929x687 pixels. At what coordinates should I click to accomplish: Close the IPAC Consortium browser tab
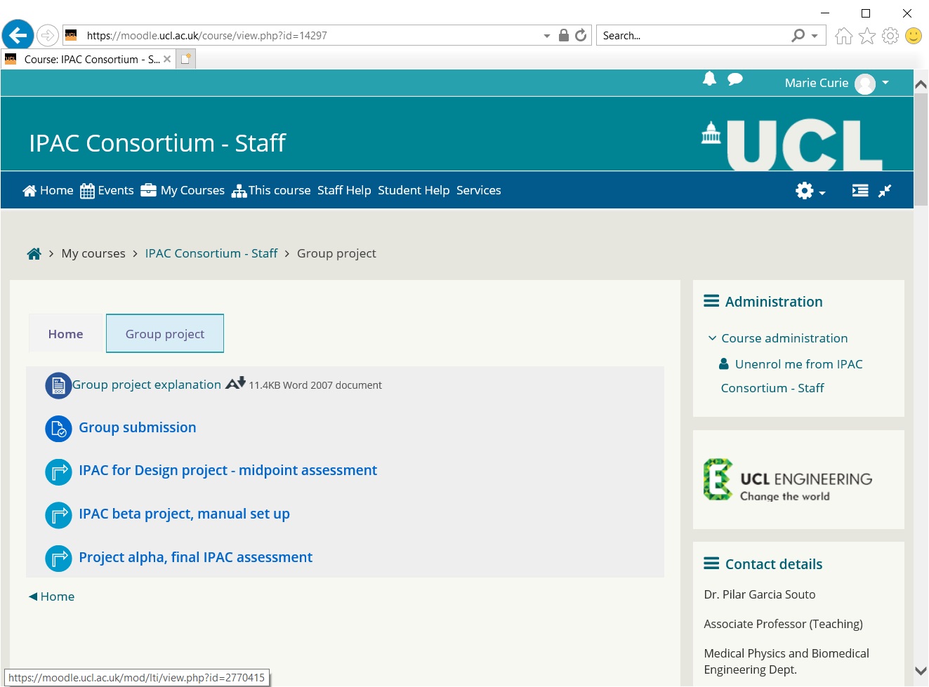point(167,60)
